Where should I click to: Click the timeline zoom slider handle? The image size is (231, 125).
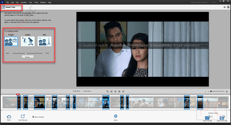[211, 92]
